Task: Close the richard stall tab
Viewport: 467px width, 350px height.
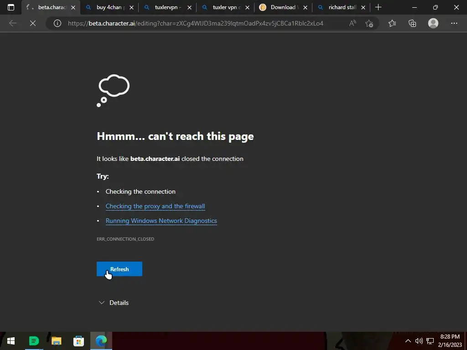Action: 363,8
